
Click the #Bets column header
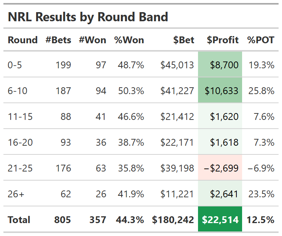pos(58,40)
